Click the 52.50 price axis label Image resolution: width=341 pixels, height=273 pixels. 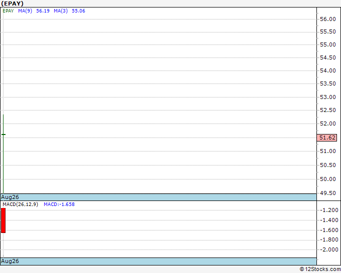[328, 110]
